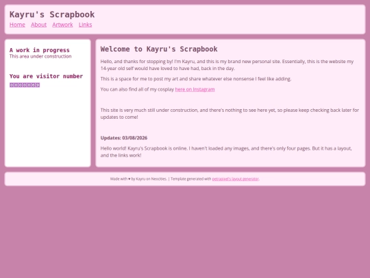Viewport: 370px width, 278px height.
Task: Go to the About page
Action: pyautogui.click(x=38, y=25)
